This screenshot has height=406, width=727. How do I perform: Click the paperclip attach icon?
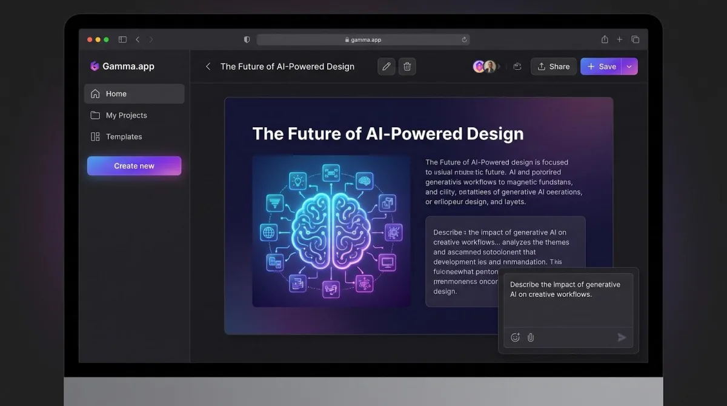(531, 338)
